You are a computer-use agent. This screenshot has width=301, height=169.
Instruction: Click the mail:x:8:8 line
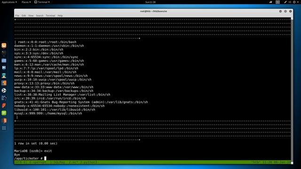click(45, 72)
